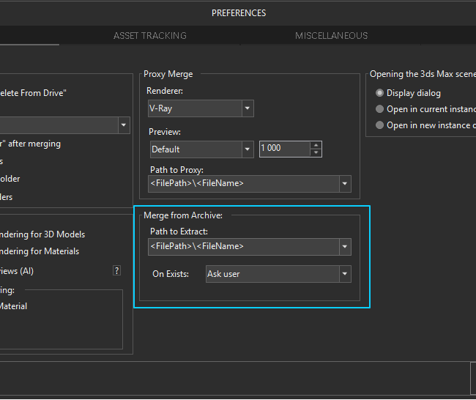
Task: Open the Path to Proxy dropdown
Action: pos(345,184)
